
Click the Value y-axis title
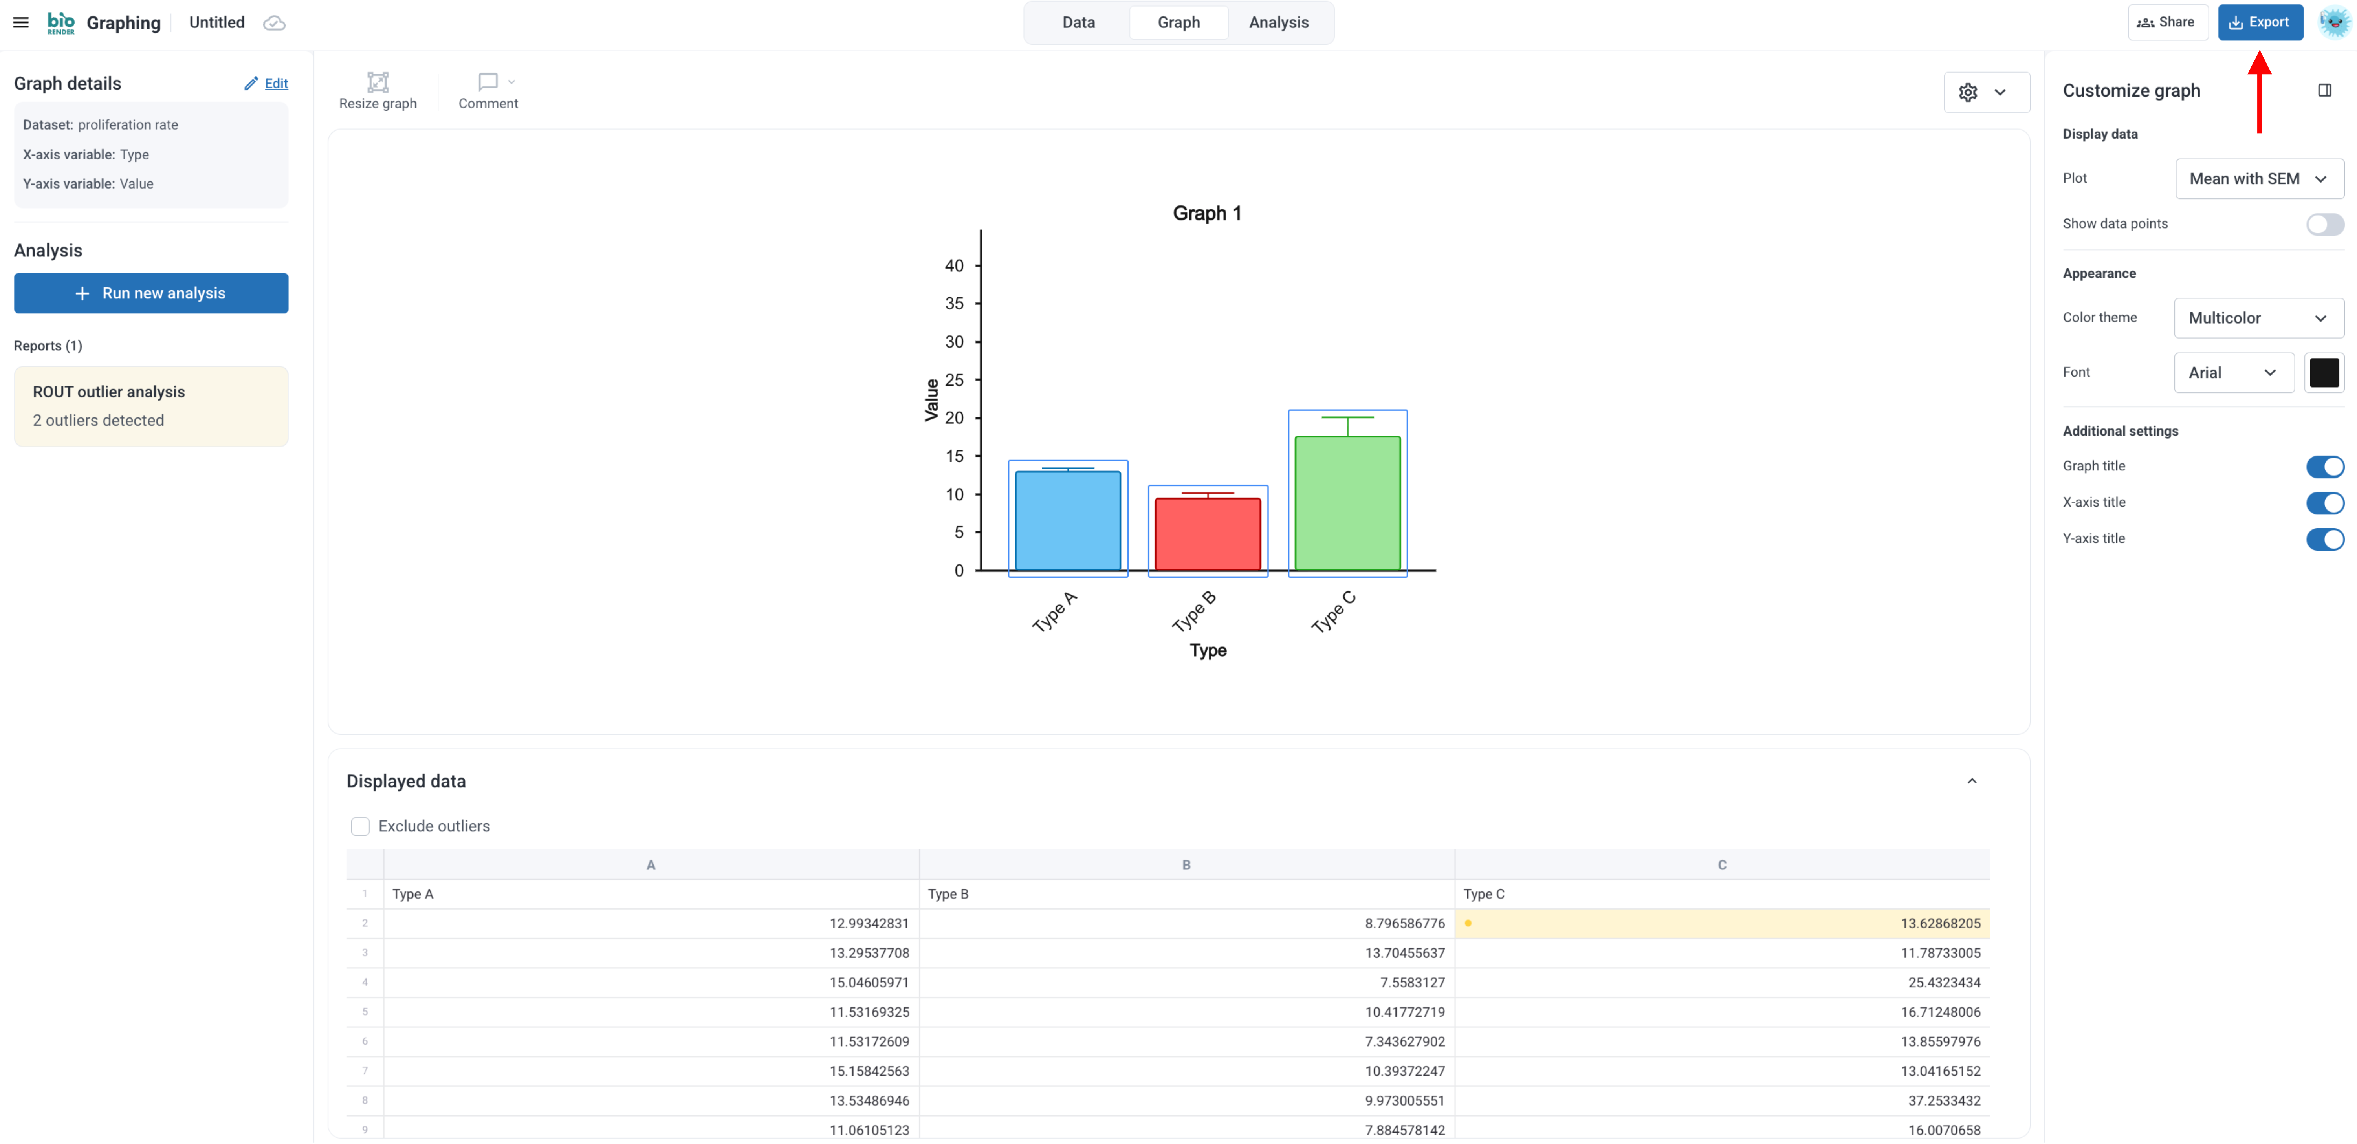(x=931, y=400)
